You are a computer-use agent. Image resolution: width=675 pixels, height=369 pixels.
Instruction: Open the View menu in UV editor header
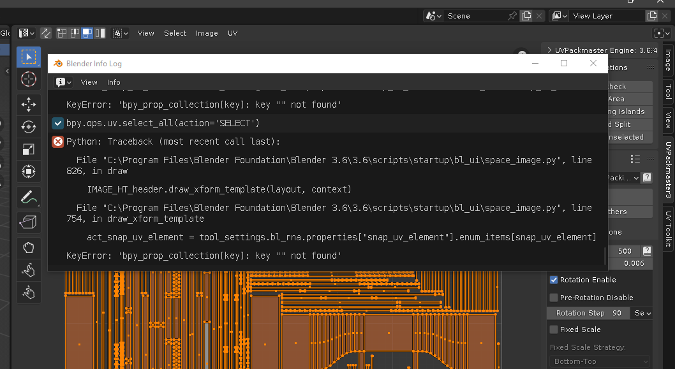145,33
